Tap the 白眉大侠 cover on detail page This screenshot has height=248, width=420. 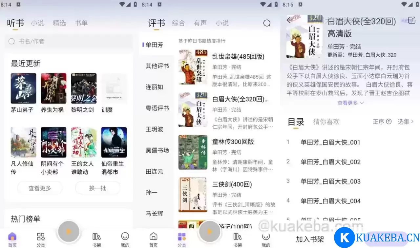(304, 37)
